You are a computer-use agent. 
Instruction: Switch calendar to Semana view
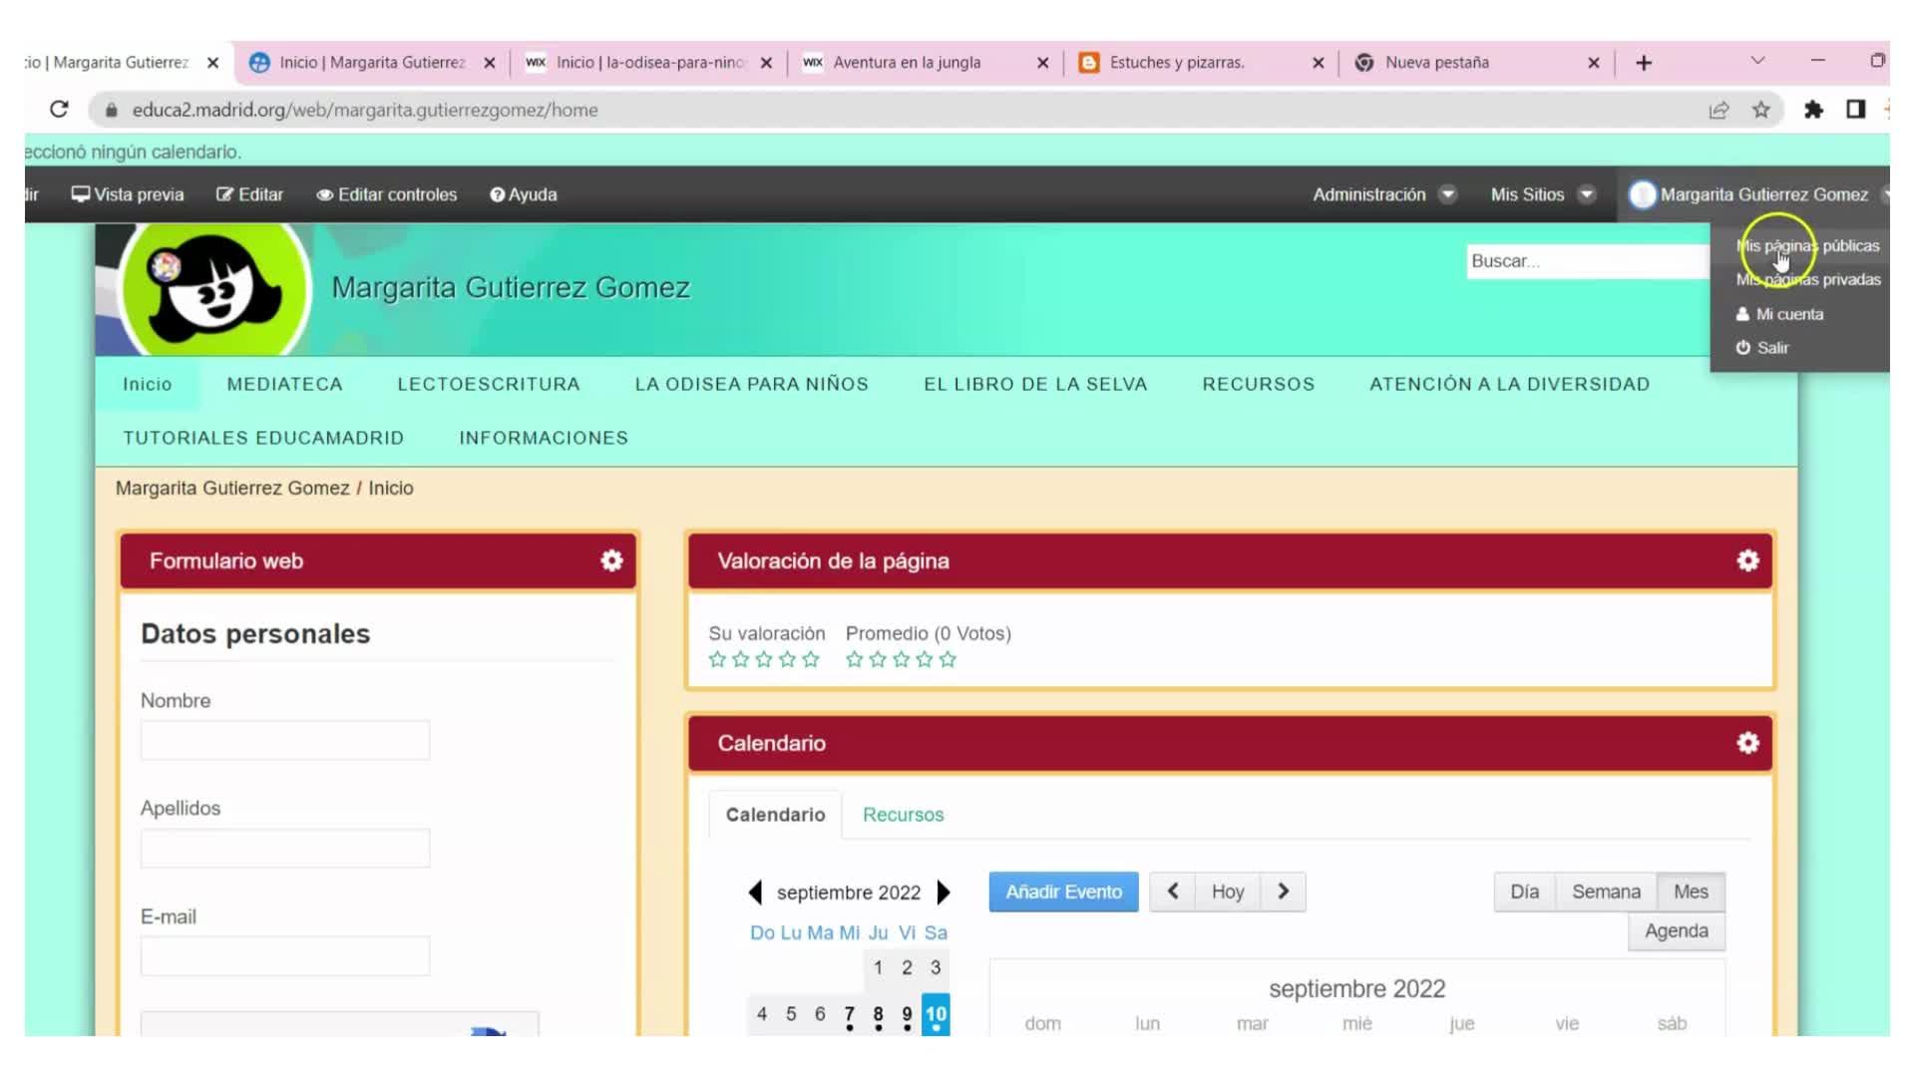point(1605,892)
